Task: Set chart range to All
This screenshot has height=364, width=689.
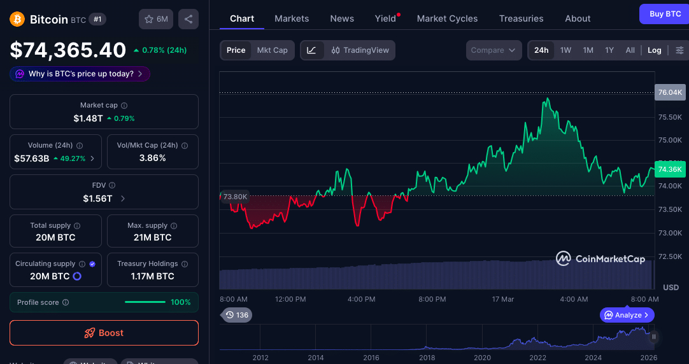Action: [630, 50]
